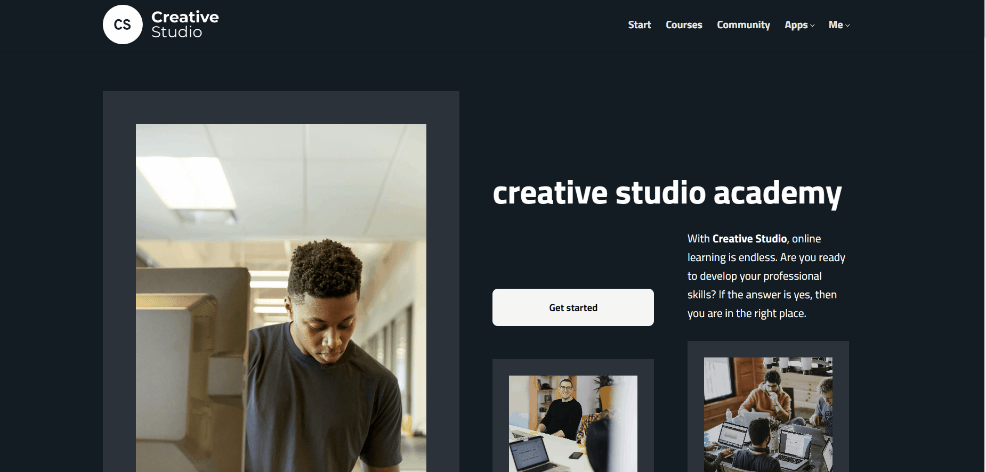Go to the Courses page
The height and width of the screenshot is (472, 986).
pyautogui.click(x=684, y=25)
